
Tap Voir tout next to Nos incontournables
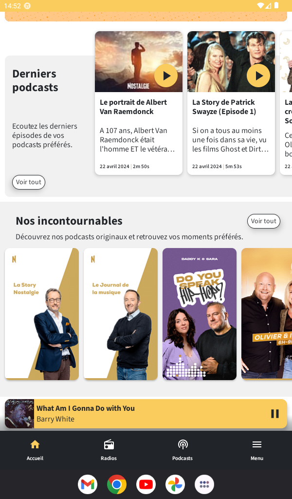(x=264, y=221)
